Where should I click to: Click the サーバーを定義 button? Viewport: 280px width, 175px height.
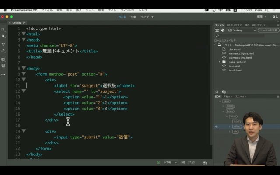click(268, 31)
